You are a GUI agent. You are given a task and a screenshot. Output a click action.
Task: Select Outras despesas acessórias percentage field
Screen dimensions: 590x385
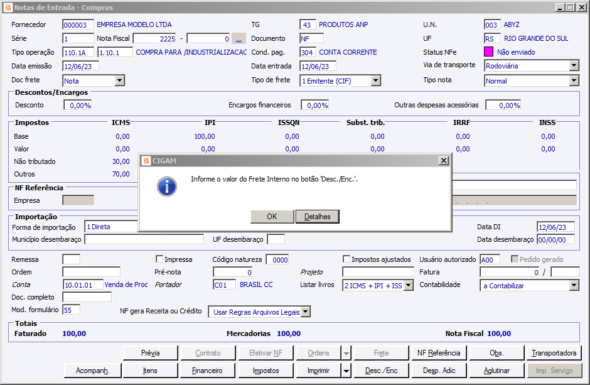click(x=503, y=106)
